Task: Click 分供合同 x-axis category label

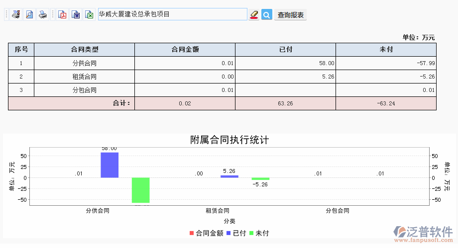Action: pyautogui.click(x=98, y=211)
